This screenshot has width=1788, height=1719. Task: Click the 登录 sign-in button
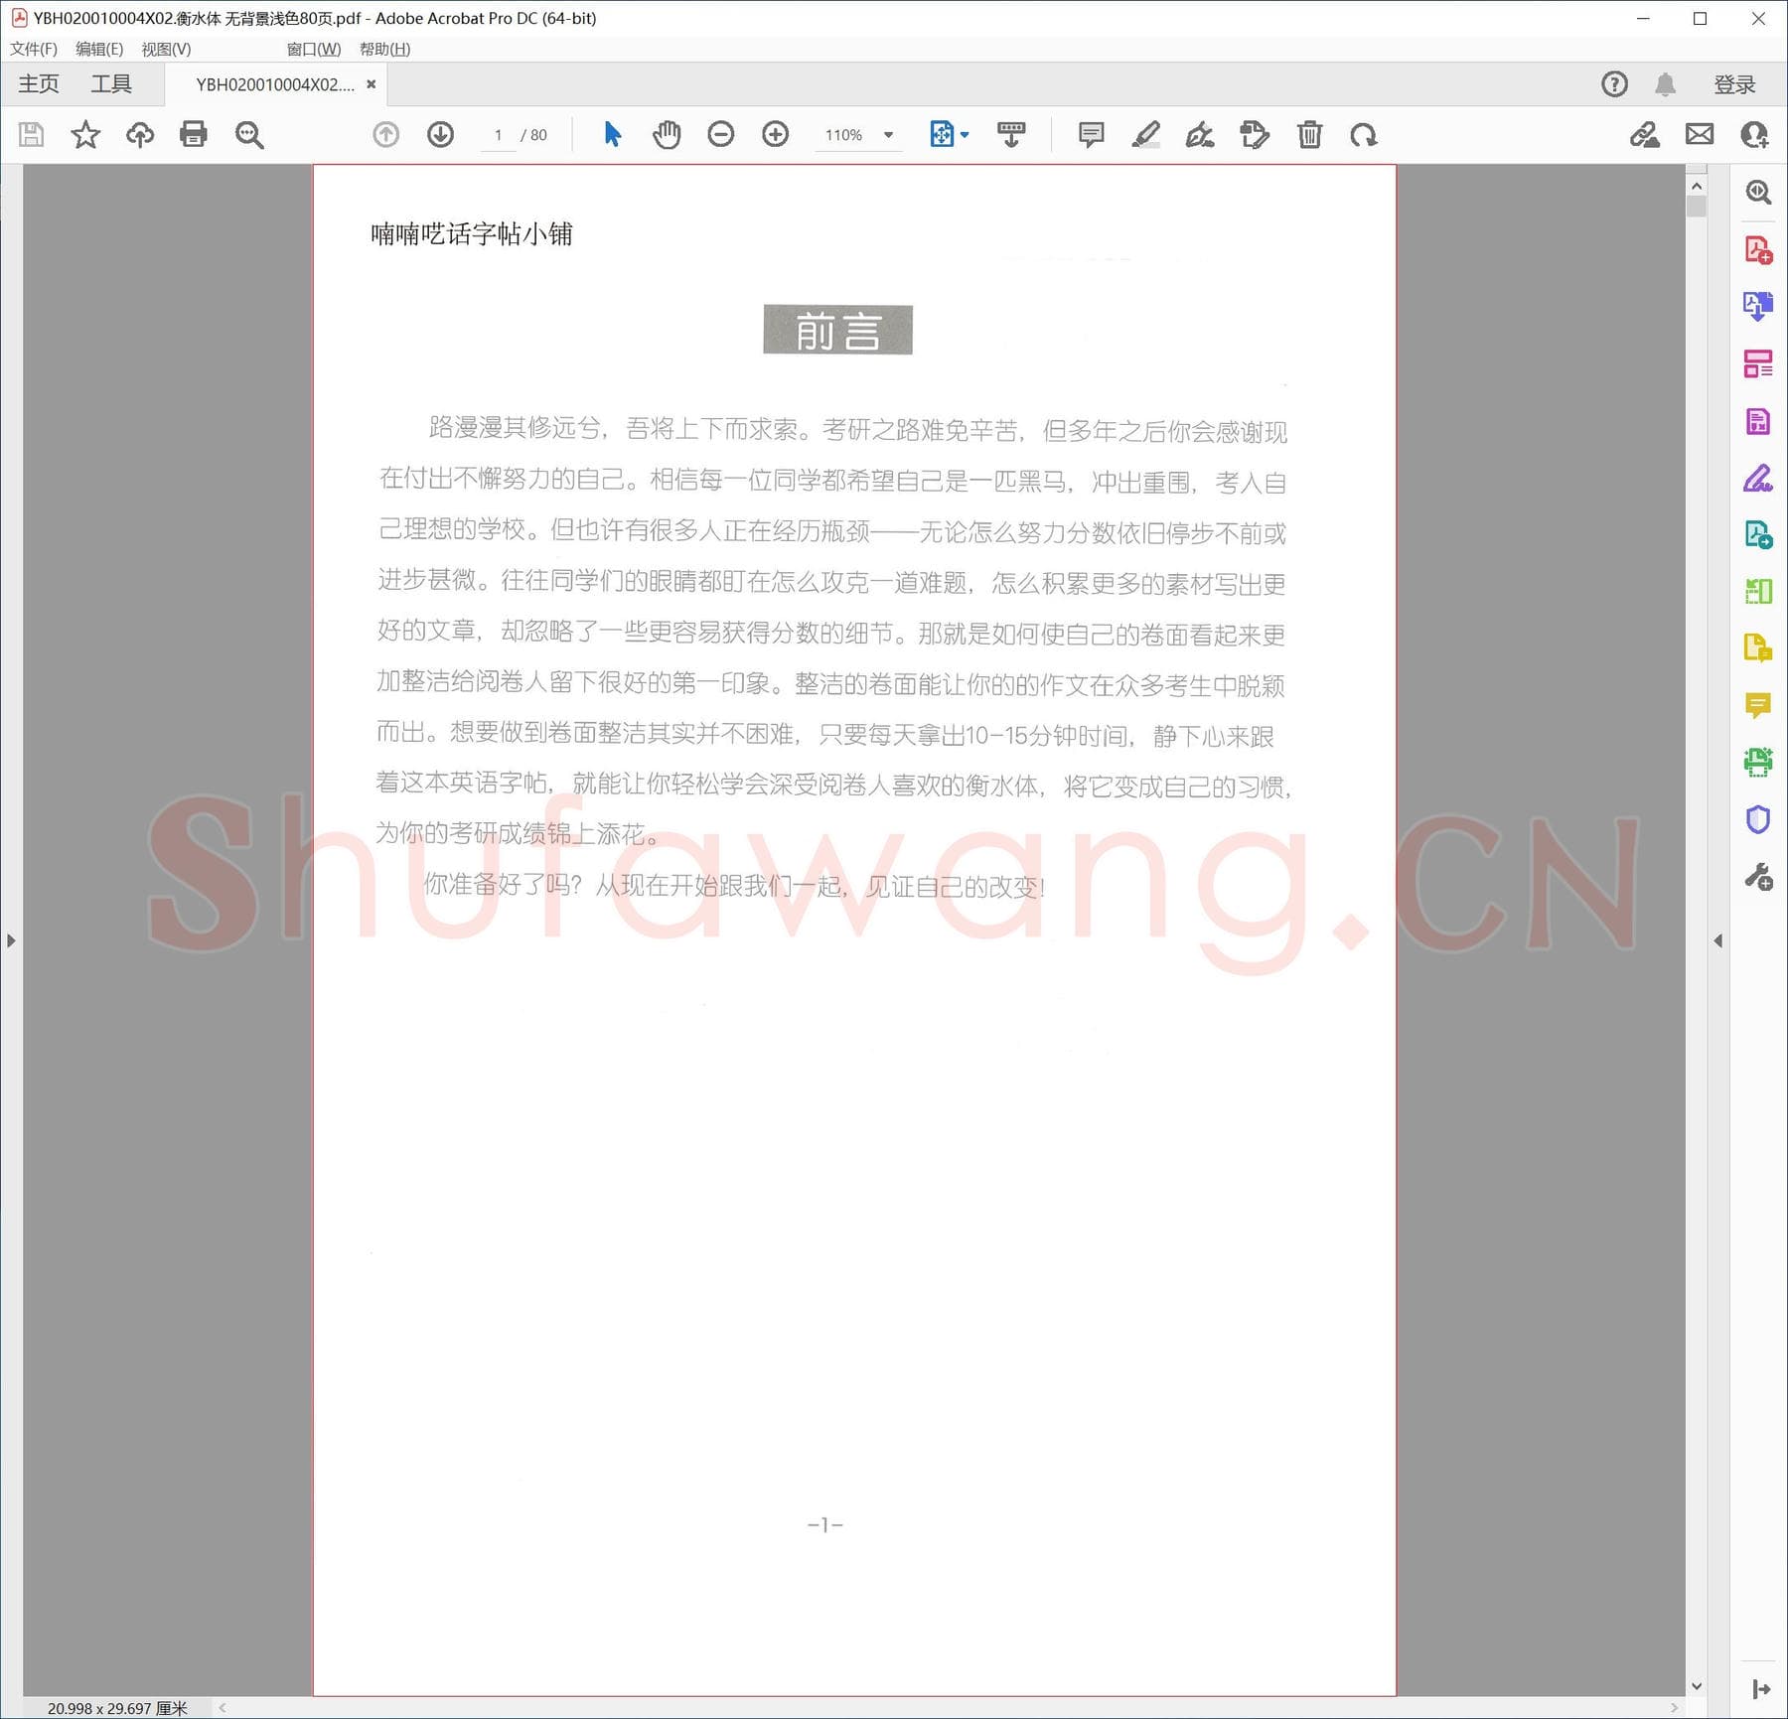[1734, 84]
